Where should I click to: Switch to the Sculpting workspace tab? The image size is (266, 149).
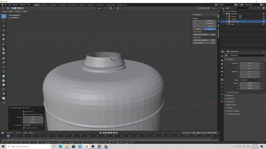pyautogui.click(x=53, y=5)
